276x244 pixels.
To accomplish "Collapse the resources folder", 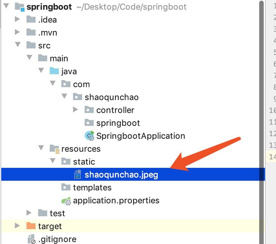I will tap(41, 148).
